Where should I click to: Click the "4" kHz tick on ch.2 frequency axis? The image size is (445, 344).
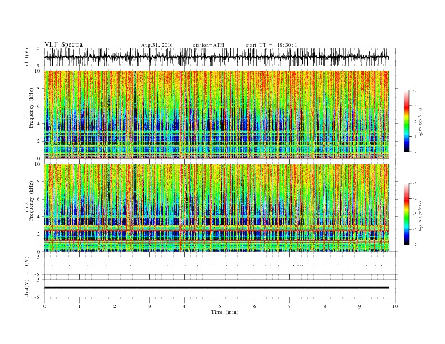pyautogui.click(x=39, y=216)
